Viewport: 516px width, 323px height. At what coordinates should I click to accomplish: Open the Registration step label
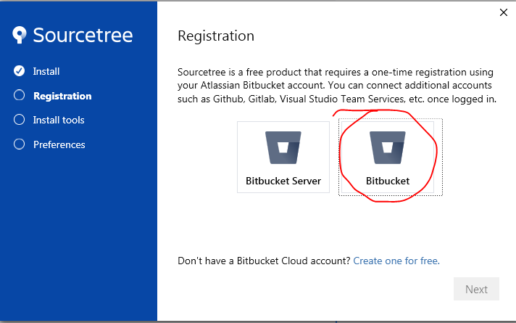click(62, 96)
